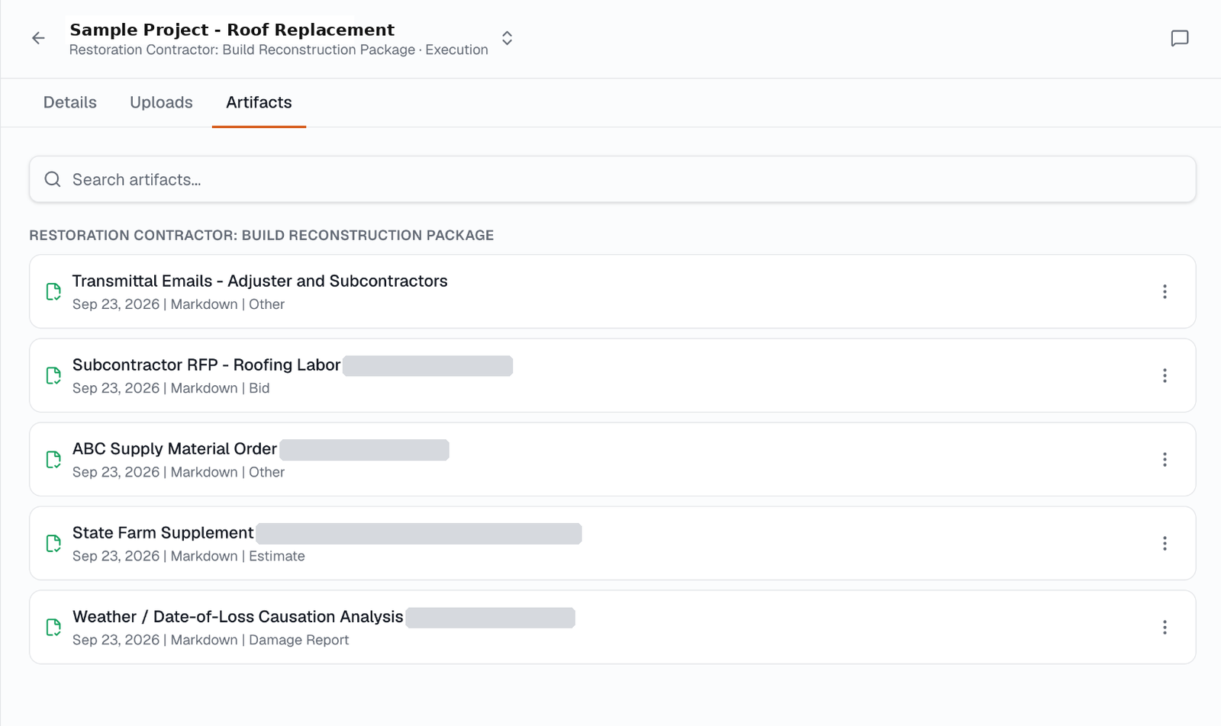The width and height of the screenshot is (1221, 726).
Task: Open more options for State Farm Supplement
Action: point(1165,543)
